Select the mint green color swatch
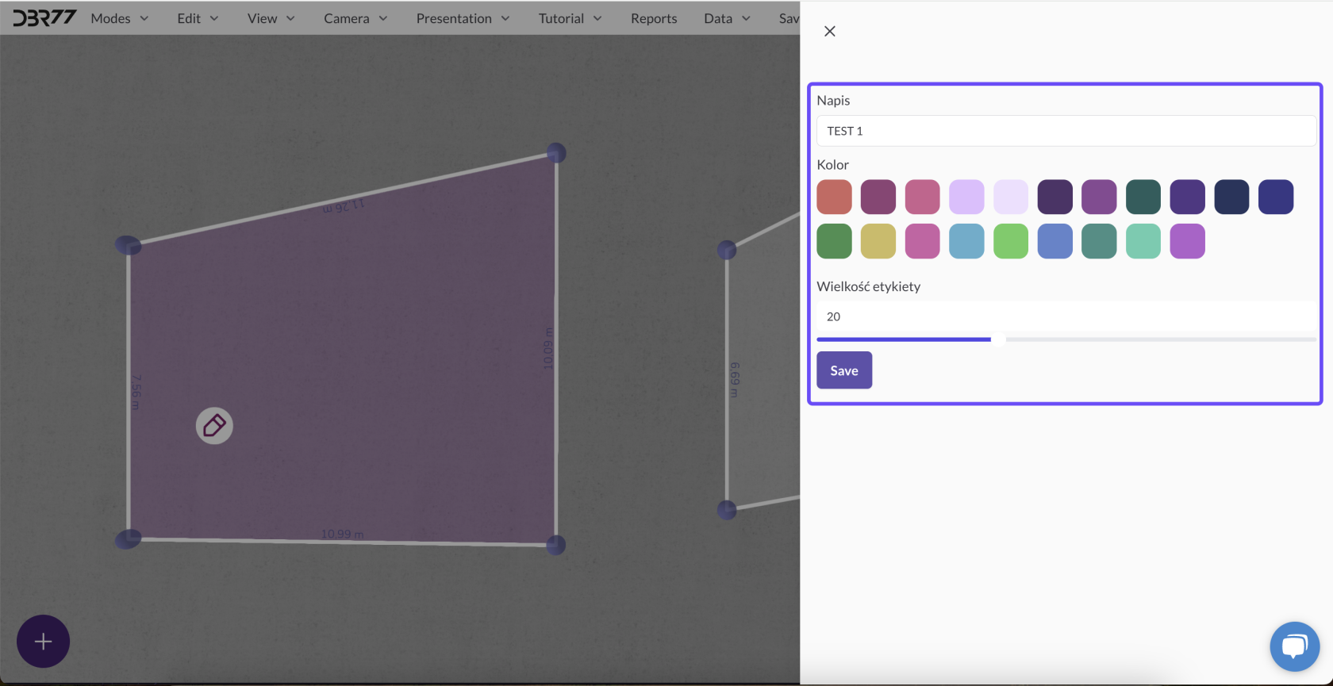 (x=1143, y=241)
